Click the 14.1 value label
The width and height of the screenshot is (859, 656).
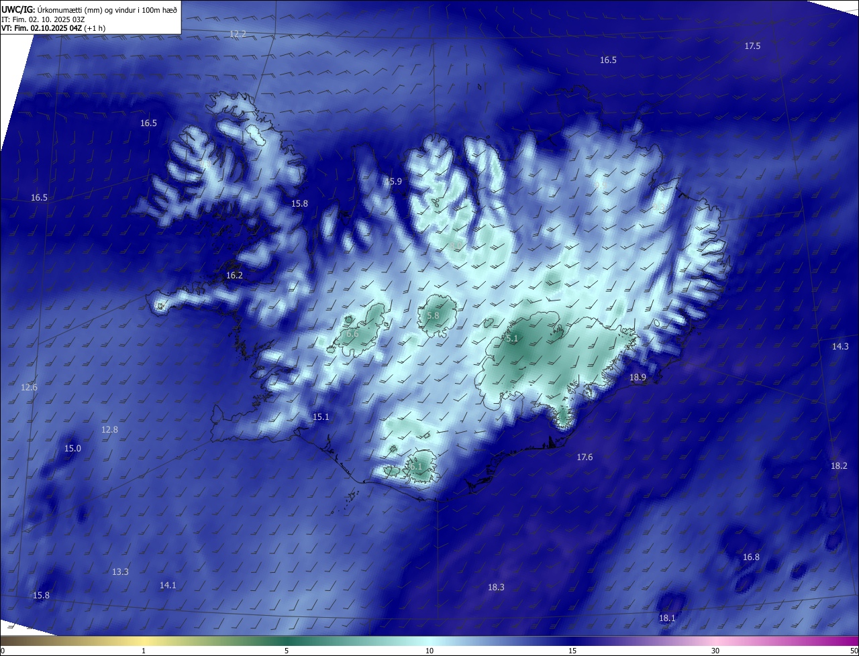(x=168, y=585)
